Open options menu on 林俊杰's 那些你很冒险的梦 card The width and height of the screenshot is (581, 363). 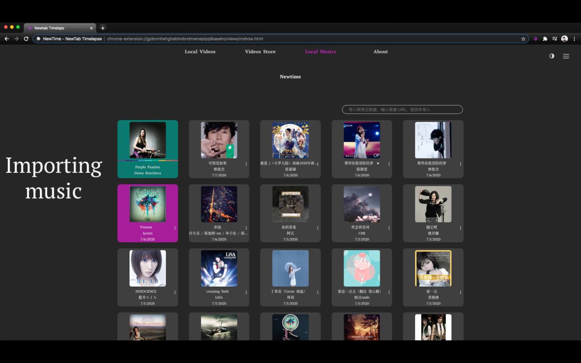coord(460,164)
